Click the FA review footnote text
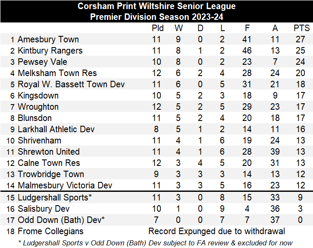The image size is (313, 248). pyautogui.click(x=155, y=242)
